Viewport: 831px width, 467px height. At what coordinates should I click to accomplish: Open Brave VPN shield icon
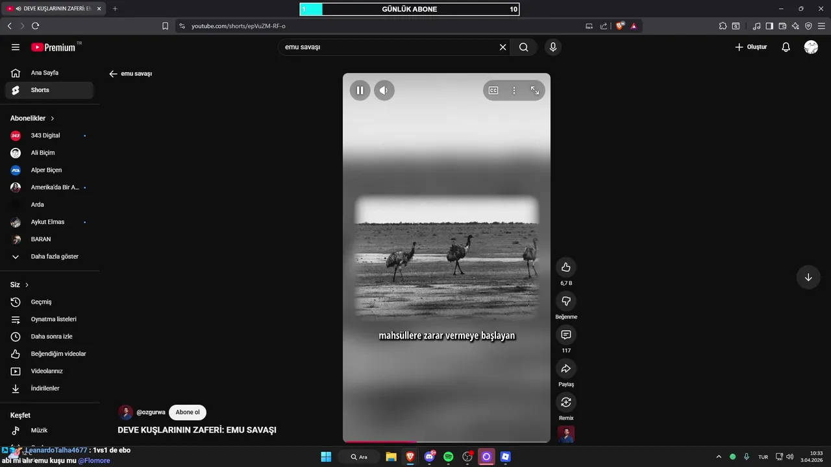point(808,26)
